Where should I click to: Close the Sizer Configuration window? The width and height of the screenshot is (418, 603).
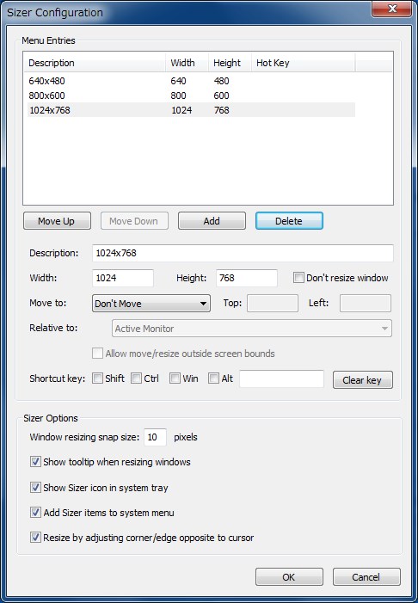click(391, 9)
